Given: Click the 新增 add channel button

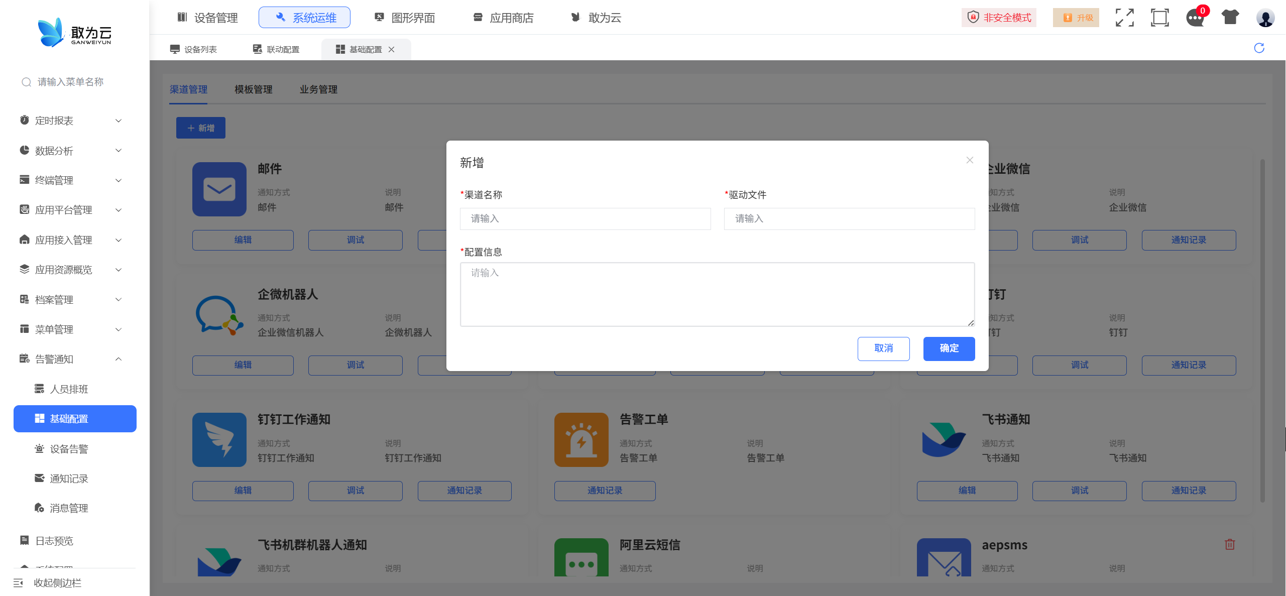Looking at the screenshot, I should point(200,128).
